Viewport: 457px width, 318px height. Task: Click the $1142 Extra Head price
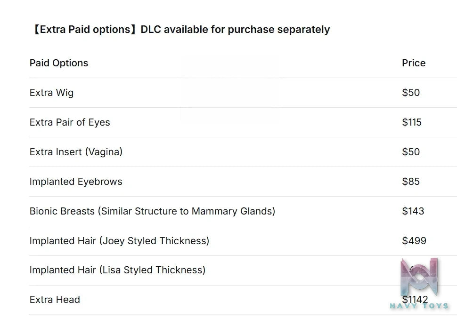[x=415, y=300]
